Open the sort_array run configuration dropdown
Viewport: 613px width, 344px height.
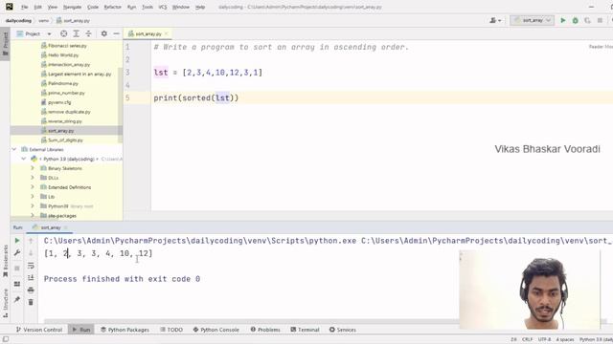coord(533,20)
